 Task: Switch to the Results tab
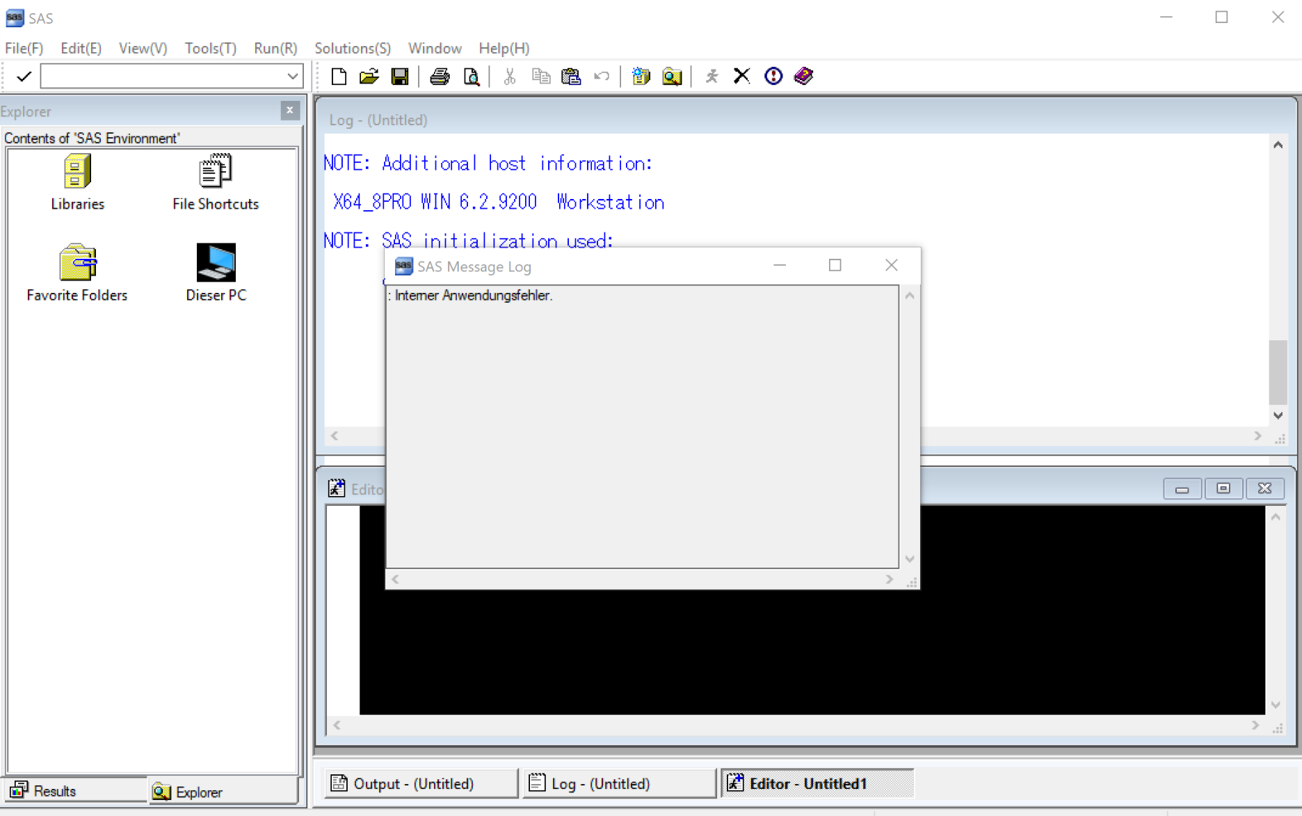pos(74,791)
